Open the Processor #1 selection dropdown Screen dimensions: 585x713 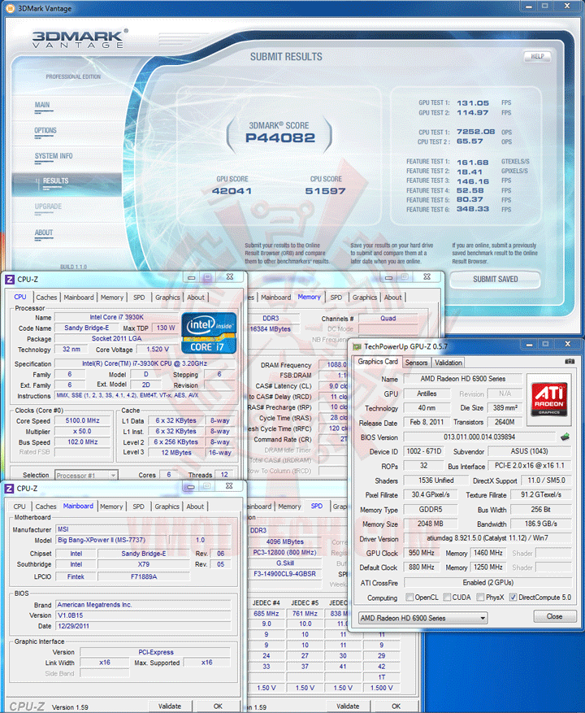click(x=86, y=475)
